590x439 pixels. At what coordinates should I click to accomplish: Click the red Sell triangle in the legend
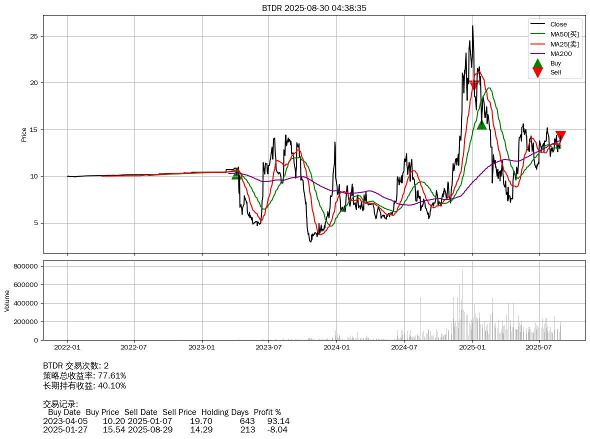537,72
